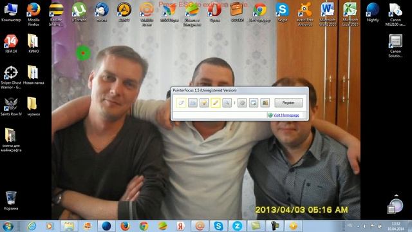Open PointerFocus options gear icon
The width and height of the screenshot is (412, 232).
[242, 102]
